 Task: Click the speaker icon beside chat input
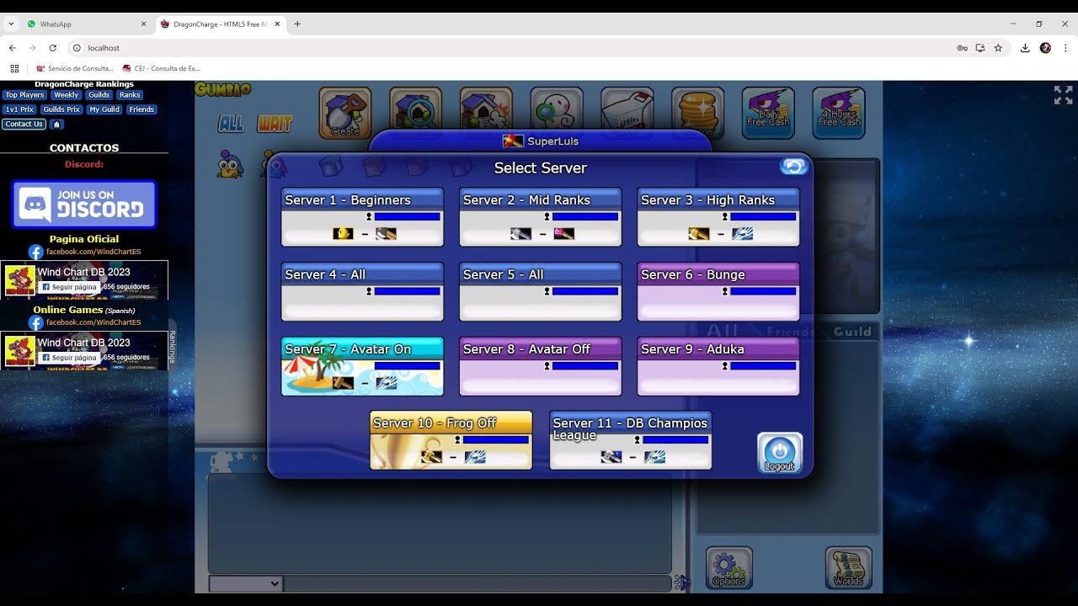[682, 582]
